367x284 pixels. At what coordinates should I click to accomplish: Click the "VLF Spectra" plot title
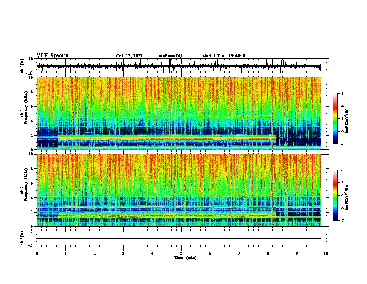point(52,56)
